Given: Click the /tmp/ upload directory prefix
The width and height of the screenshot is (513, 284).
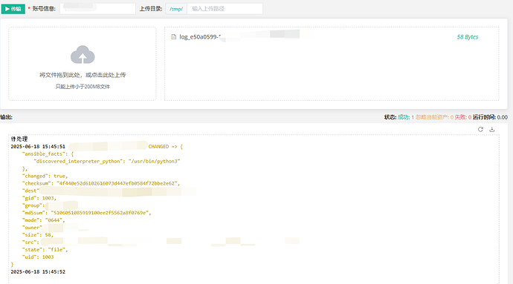Looking at the screenshot, I should point(176,9).
